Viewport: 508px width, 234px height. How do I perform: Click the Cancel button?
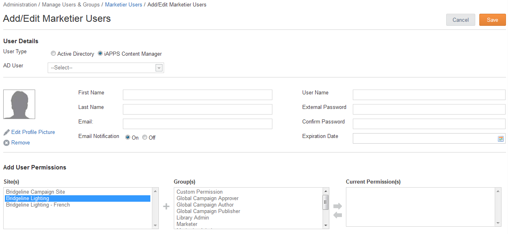pos(460,20)
